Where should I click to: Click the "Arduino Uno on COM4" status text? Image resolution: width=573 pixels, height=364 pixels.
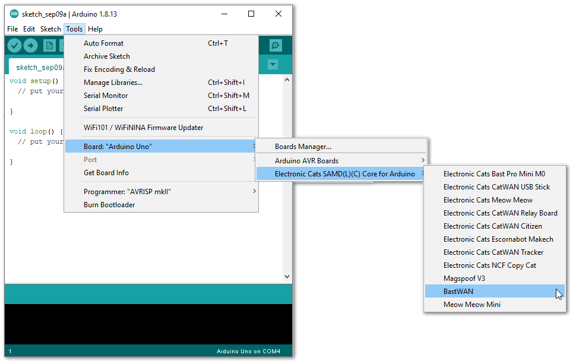pyautogui.click(x=248, y=351)
